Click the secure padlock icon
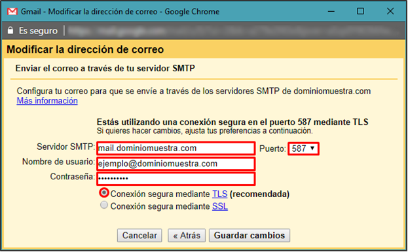Image resolution: width=408 pixels, height=252 pixels. [x=10, y=30]
